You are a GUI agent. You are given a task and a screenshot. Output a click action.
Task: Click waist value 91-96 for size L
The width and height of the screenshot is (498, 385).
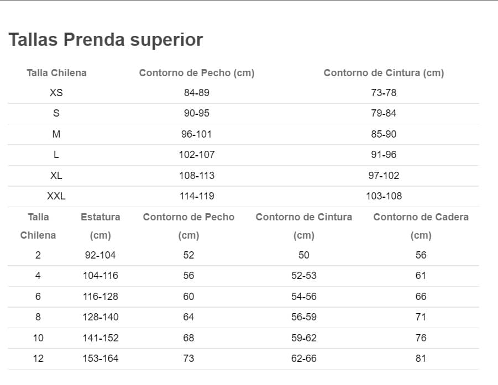[x=384, y=155]
